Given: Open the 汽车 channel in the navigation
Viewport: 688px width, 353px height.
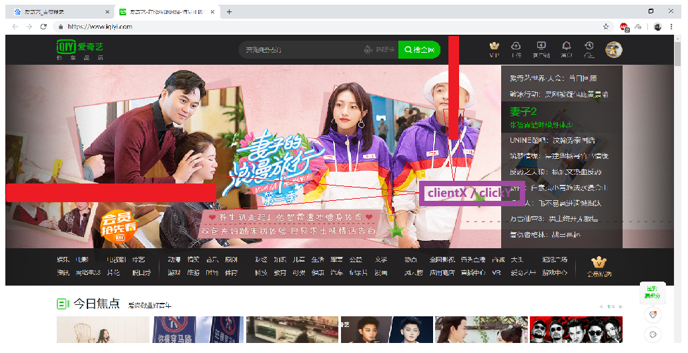Looking at the screenshot, I should click(x=336, y=273).
